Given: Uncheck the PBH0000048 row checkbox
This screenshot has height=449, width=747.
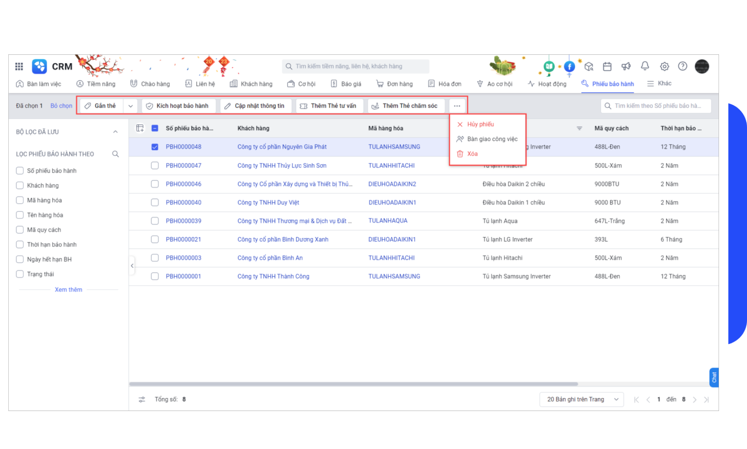Looking at the screenshot, I should (155, 147).
